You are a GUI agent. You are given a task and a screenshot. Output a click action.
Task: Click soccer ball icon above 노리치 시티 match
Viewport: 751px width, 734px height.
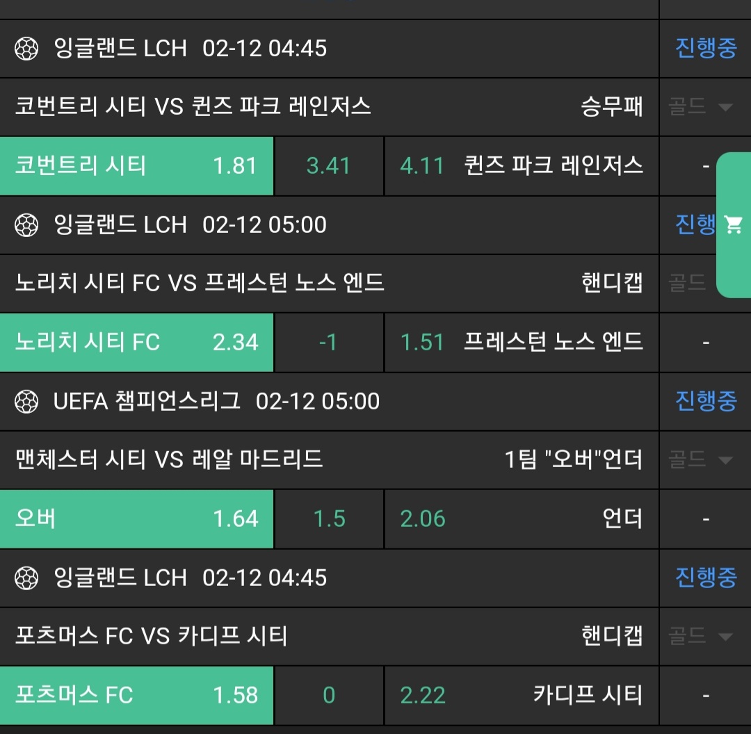26,225
